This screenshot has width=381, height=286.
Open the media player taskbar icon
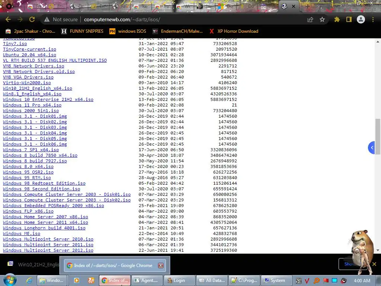[76, 280]
